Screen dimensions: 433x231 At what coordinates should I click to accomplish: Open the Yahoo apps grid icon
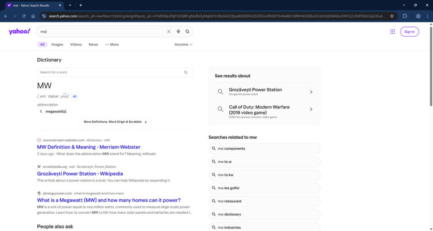392,32
